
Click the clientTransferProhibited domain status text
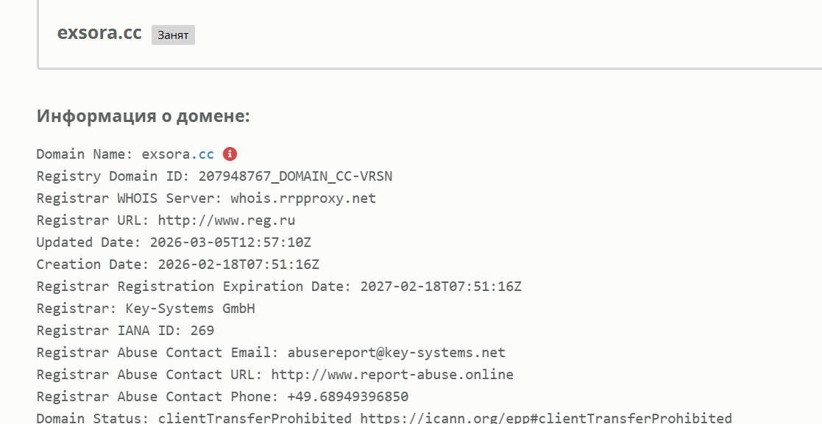pyautogui.click(x=255, y=418)
